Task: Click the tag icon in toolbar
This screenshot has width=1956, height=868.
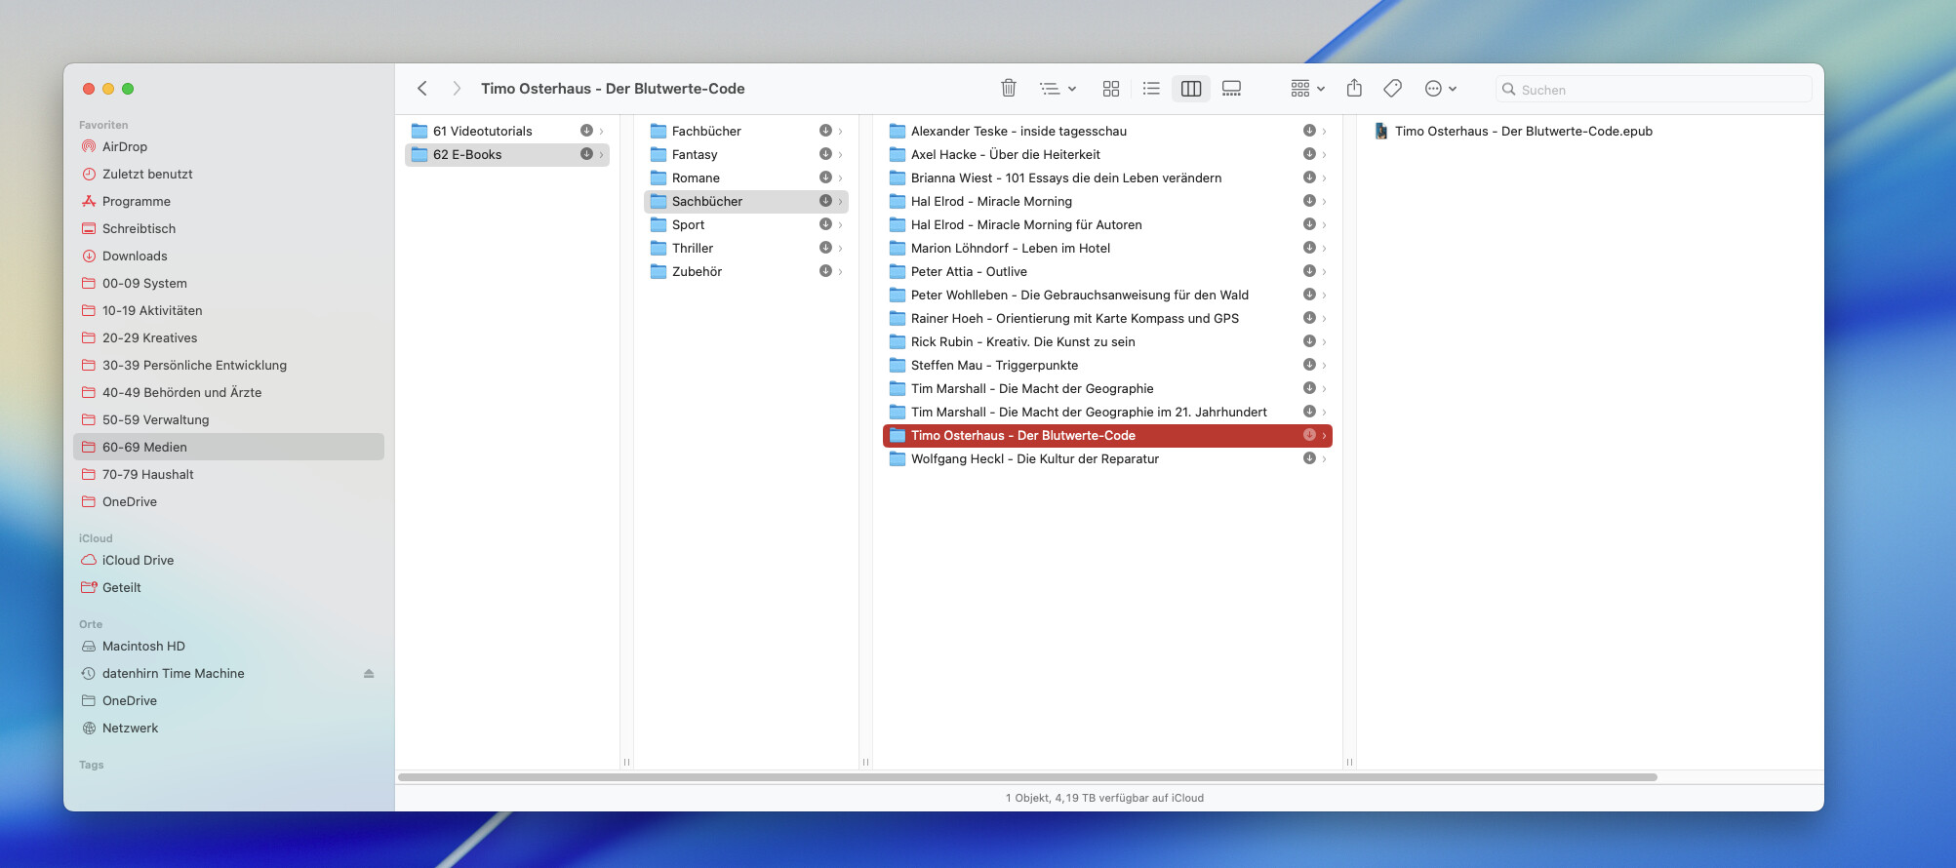Action: click(x=1393, y=89)
